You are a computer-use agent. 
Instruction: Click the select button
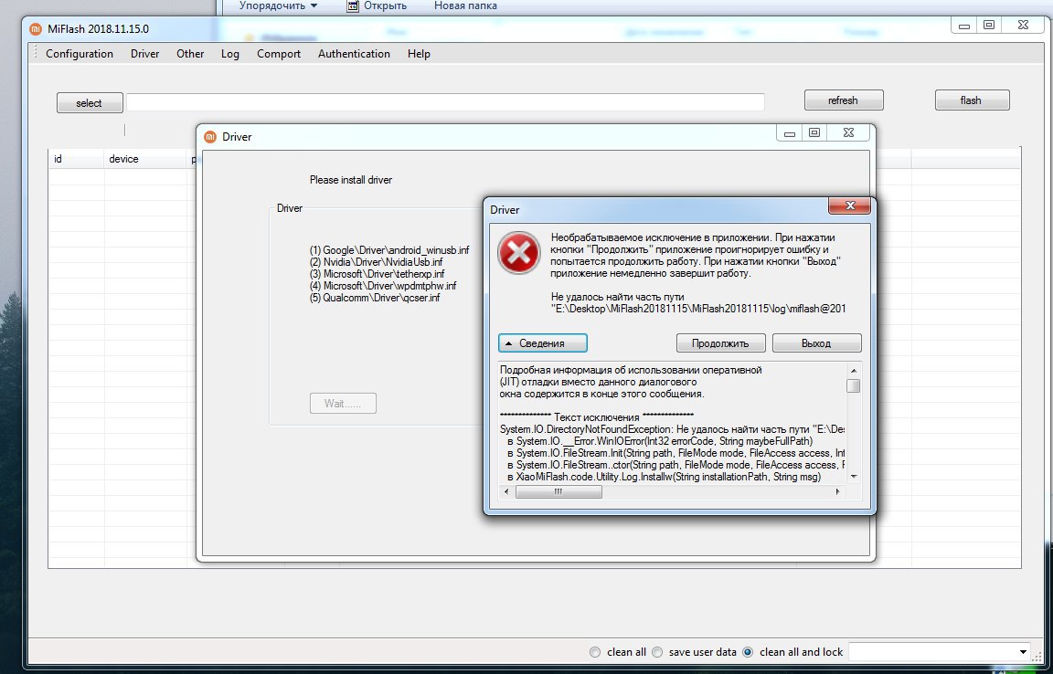[x=90, y=102]
